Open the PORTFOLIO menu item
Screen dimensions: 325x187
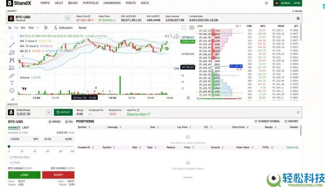[90, 3]
